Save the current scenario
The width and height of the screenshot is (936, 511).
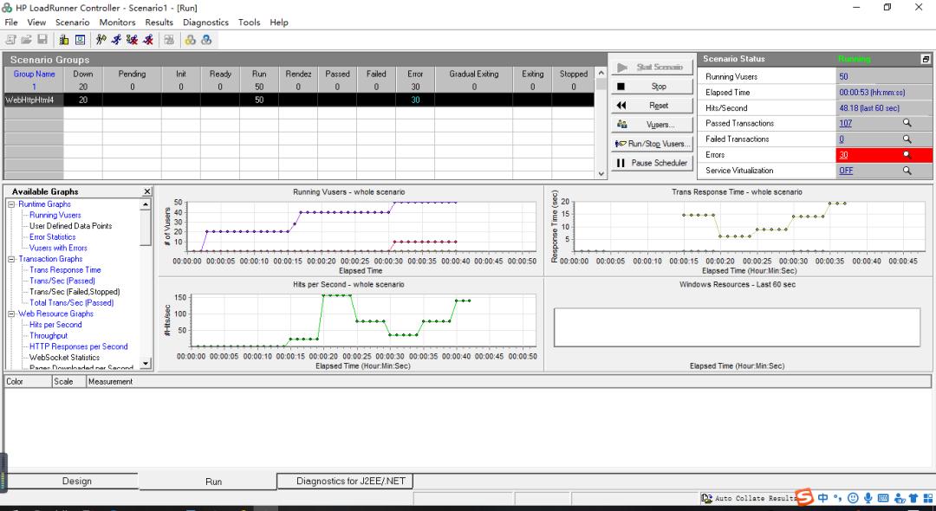tap(42, 39)
